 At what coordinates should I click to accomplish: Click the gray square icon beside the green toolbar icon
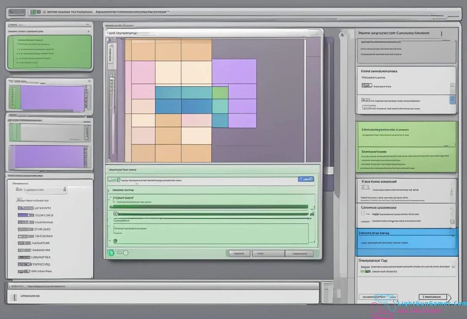pyautogui.click(x=39, y=12)
